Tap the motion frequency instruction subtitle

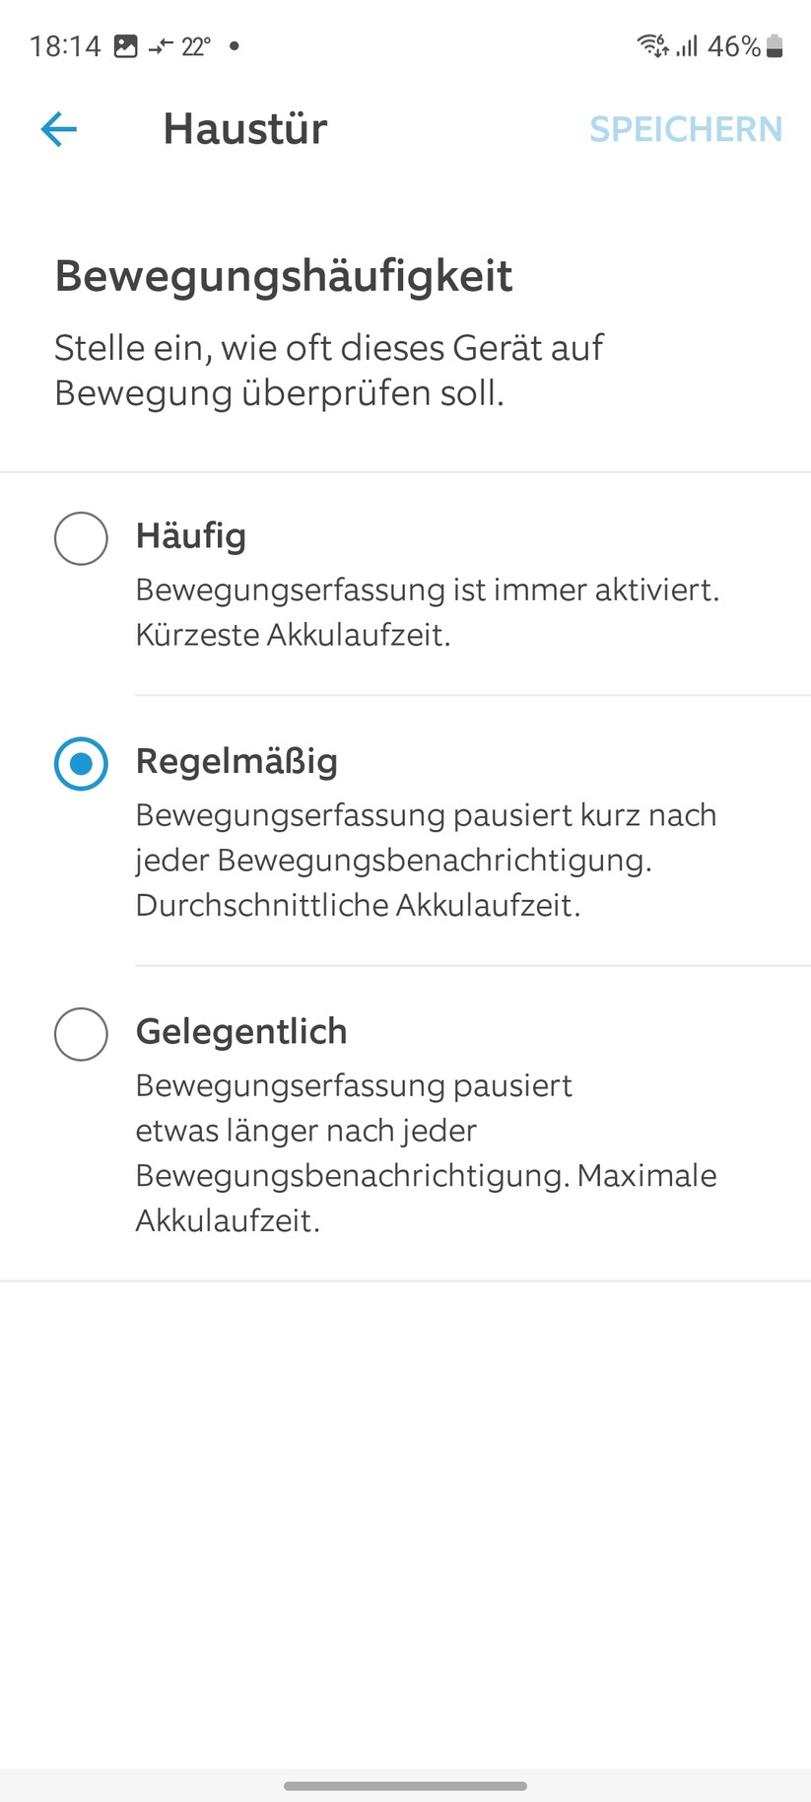(328, 370)
